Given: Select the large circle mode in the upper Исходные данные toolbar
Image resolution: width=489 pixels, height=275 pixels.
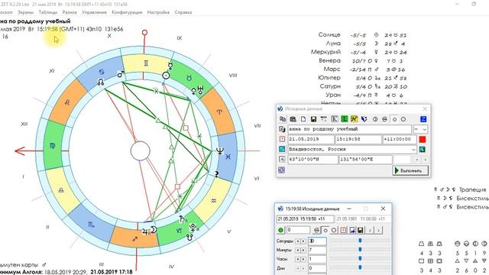Looking at the screenshot, I should pyautogui.click(x=403, y=119).
